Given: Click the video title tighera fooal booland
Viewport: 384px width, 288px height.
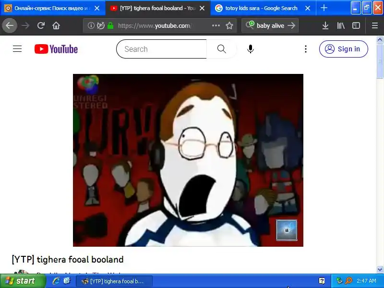Looking at the screenshot, I should [68, 259].
